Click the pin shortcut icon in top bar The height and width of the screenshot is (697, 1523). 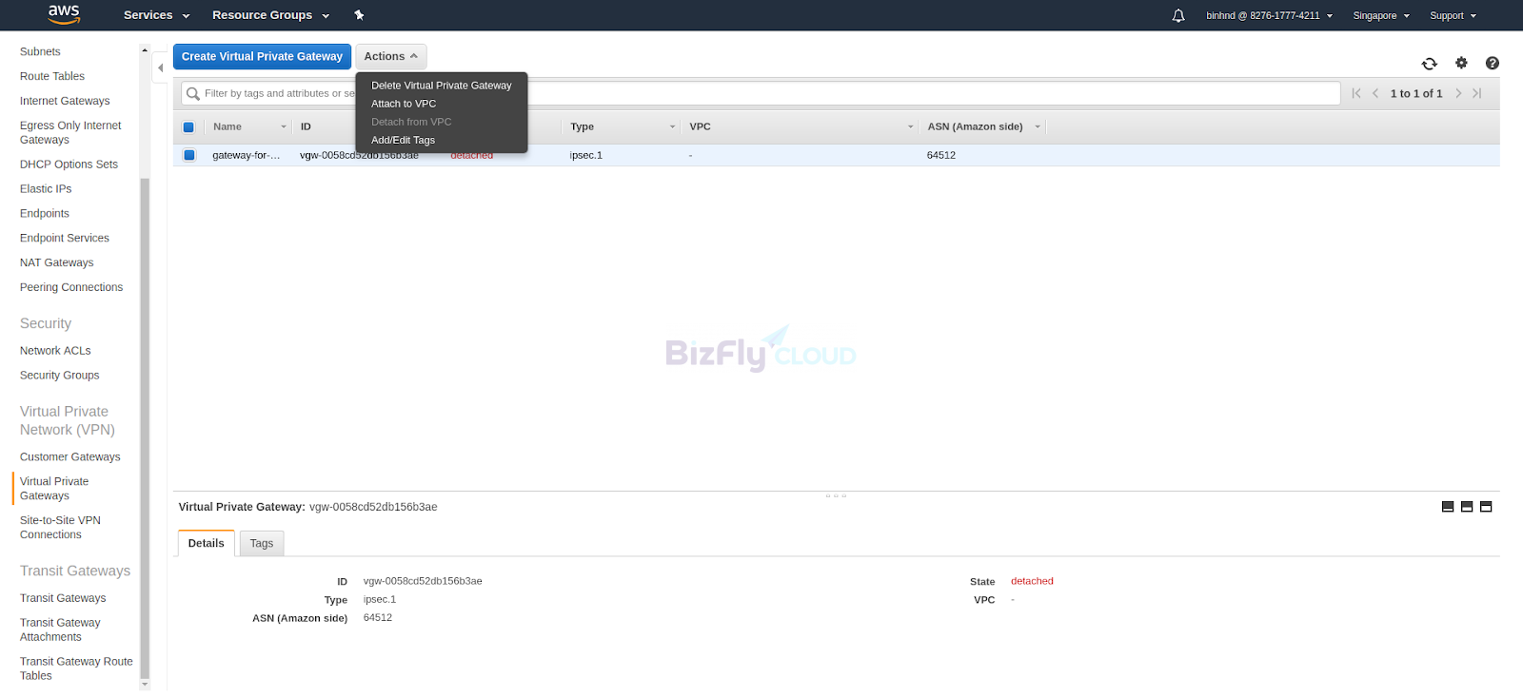pyautogui.click(x=359, y=15)
